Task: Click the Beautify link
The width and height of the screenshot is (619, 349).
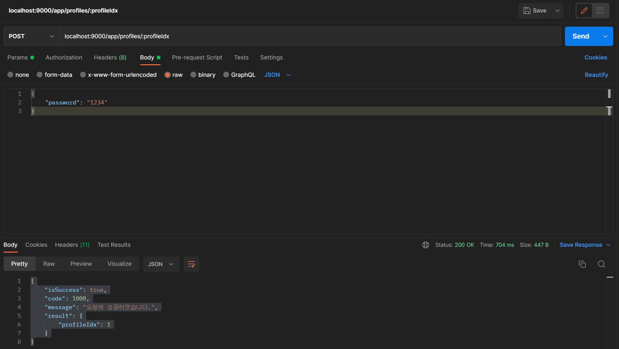Action: point(596,75)
